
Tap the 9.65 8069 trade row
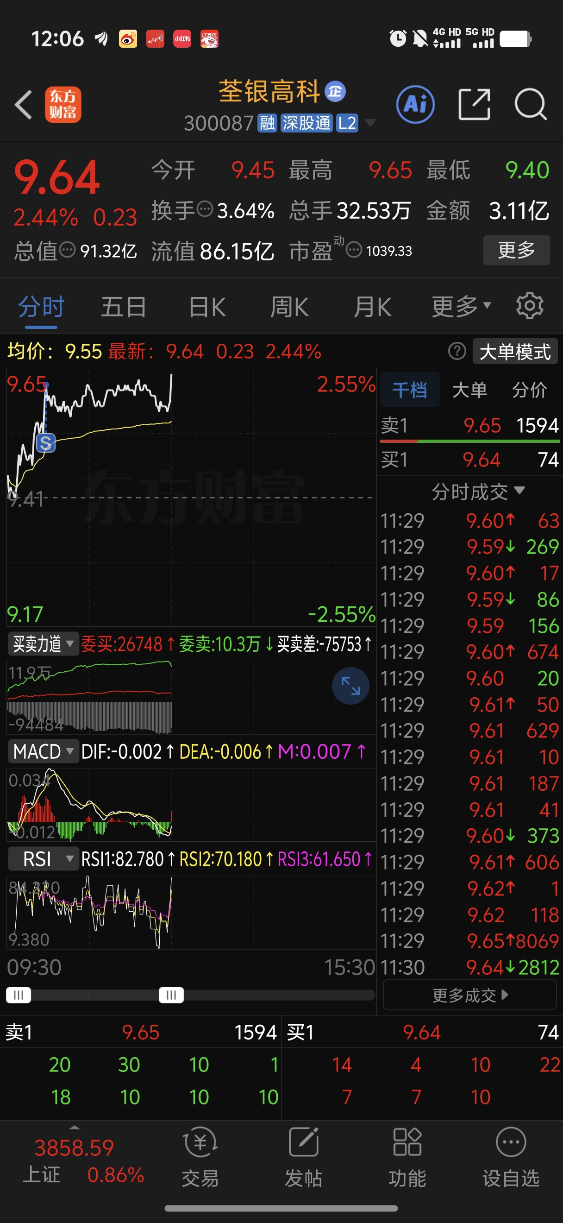(469, 940)
